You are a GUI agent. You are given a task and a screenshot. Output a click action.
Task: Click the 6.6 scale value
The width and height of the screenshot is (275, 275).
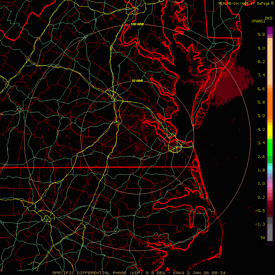(x=261, y=89)
